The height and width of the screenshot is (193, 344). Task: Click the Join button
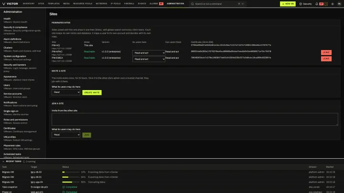86,135
